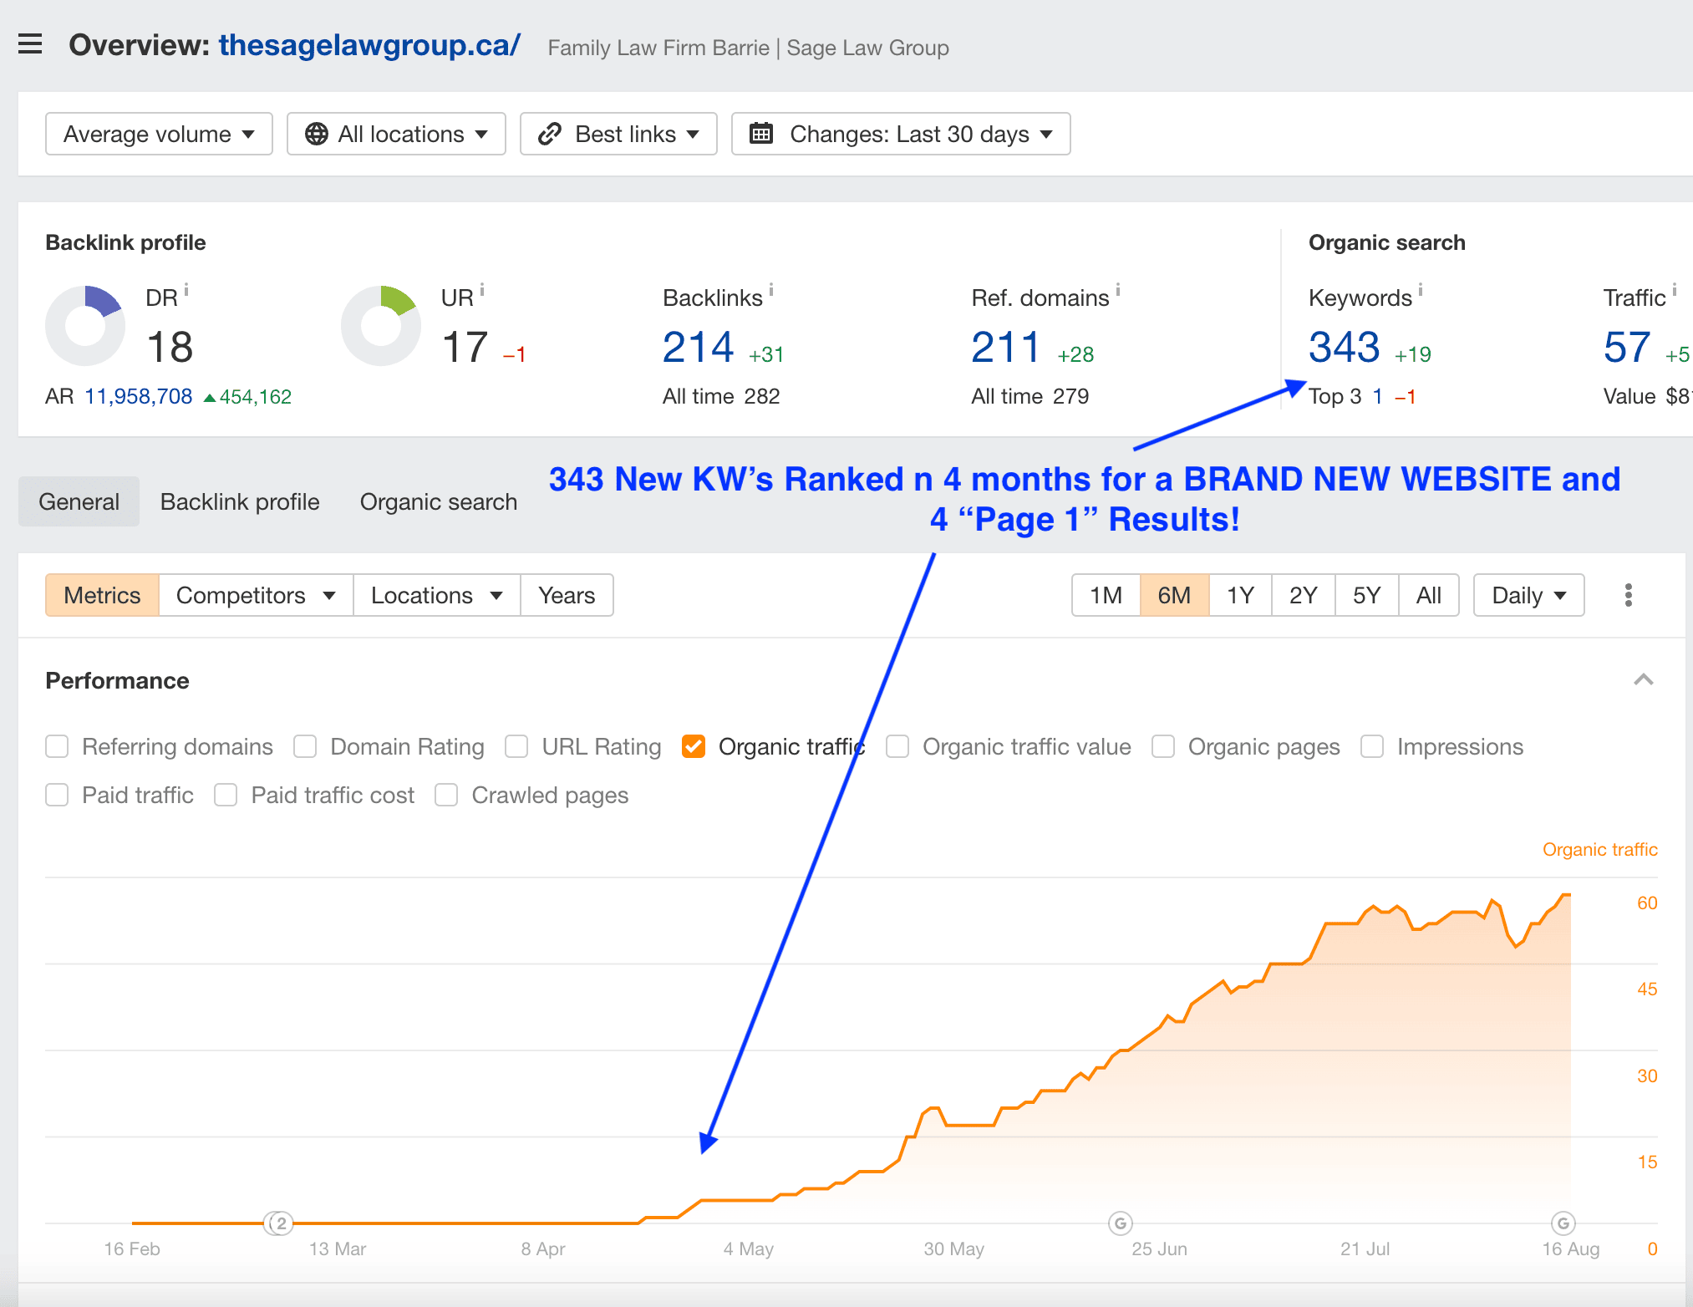Open the thesagelawgroup.ca link
The image size is (1693, 1307).
[x=369, y=45]
